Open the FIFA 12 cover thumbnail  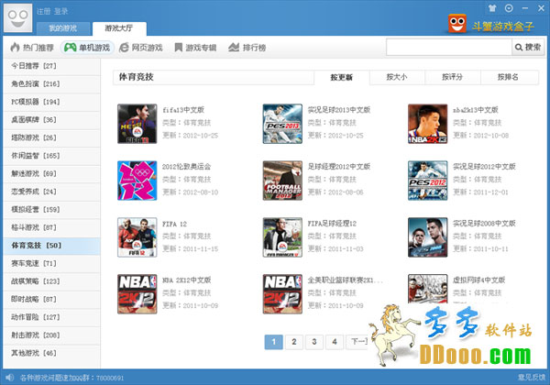(x=137, y=237)
